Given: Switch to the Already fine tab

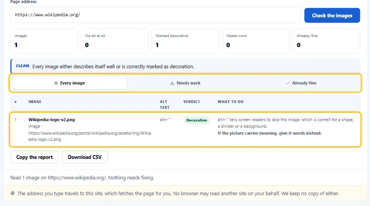Looking at the screenshot, I should [x=301, y=83].
